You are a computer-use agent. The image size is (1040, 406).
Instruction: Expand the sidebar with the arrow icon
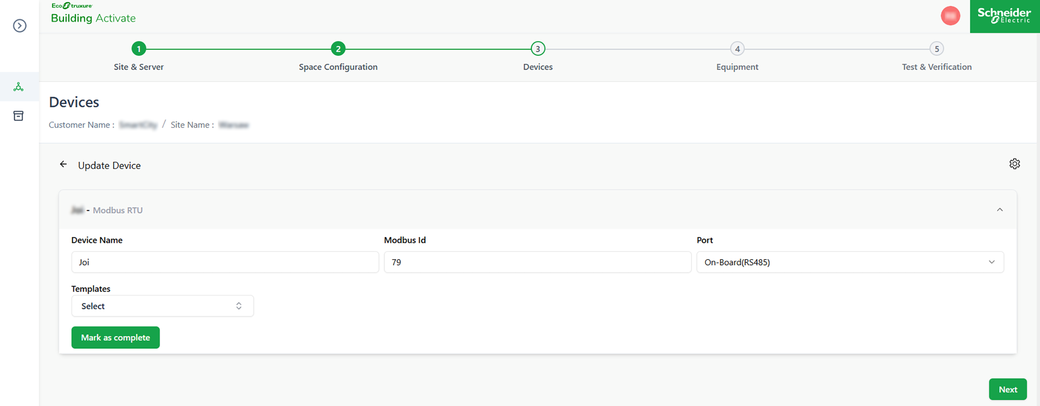pyautogui.click(x=19, y=26)
